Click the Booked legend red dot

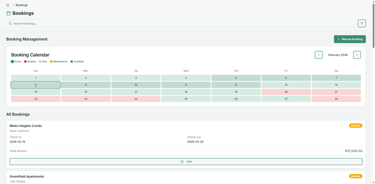pos(26,62)
